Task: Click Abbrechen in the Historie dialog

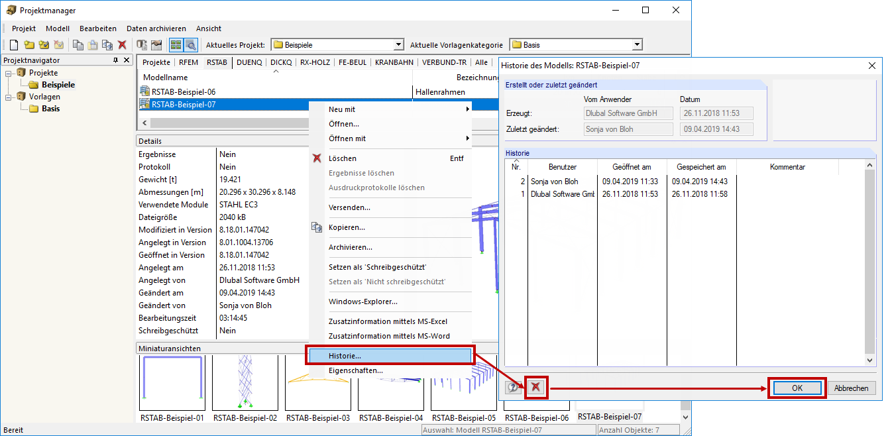Action: tap(852, 388)
